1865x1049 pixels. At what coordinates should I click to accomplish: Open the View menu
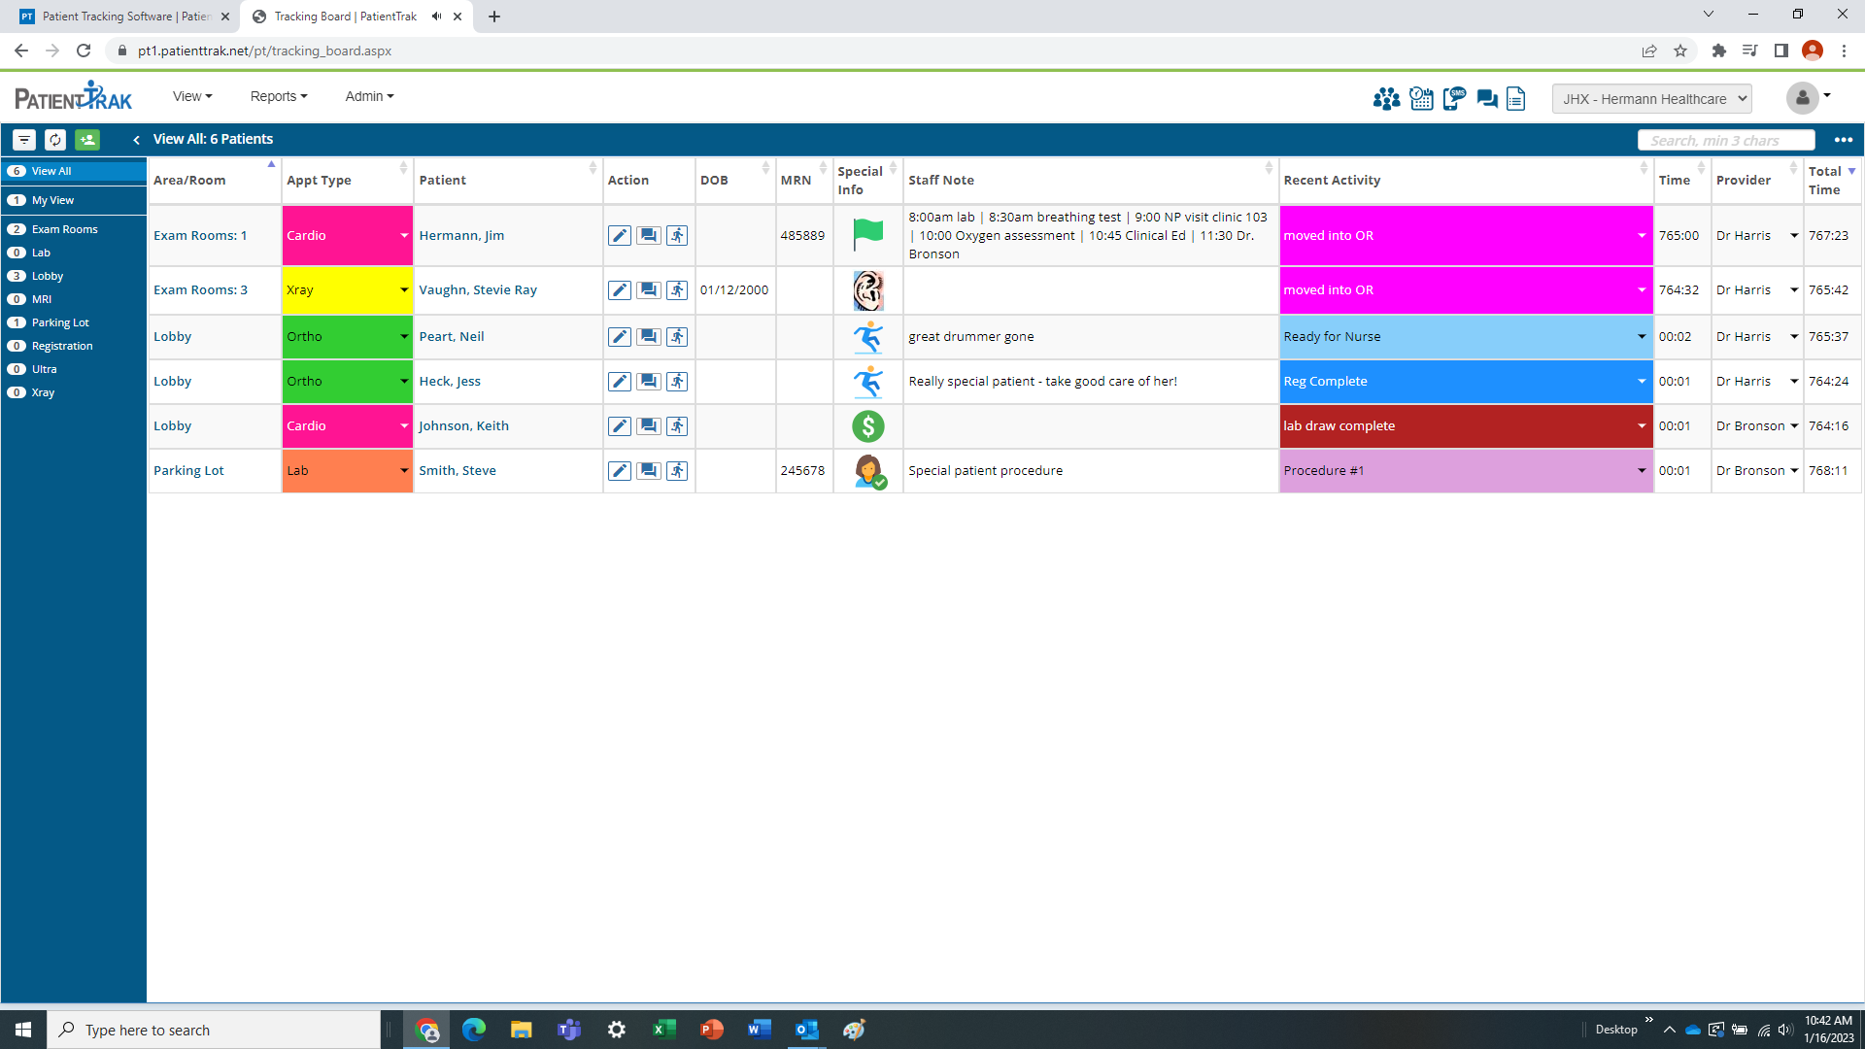(192, 96)
